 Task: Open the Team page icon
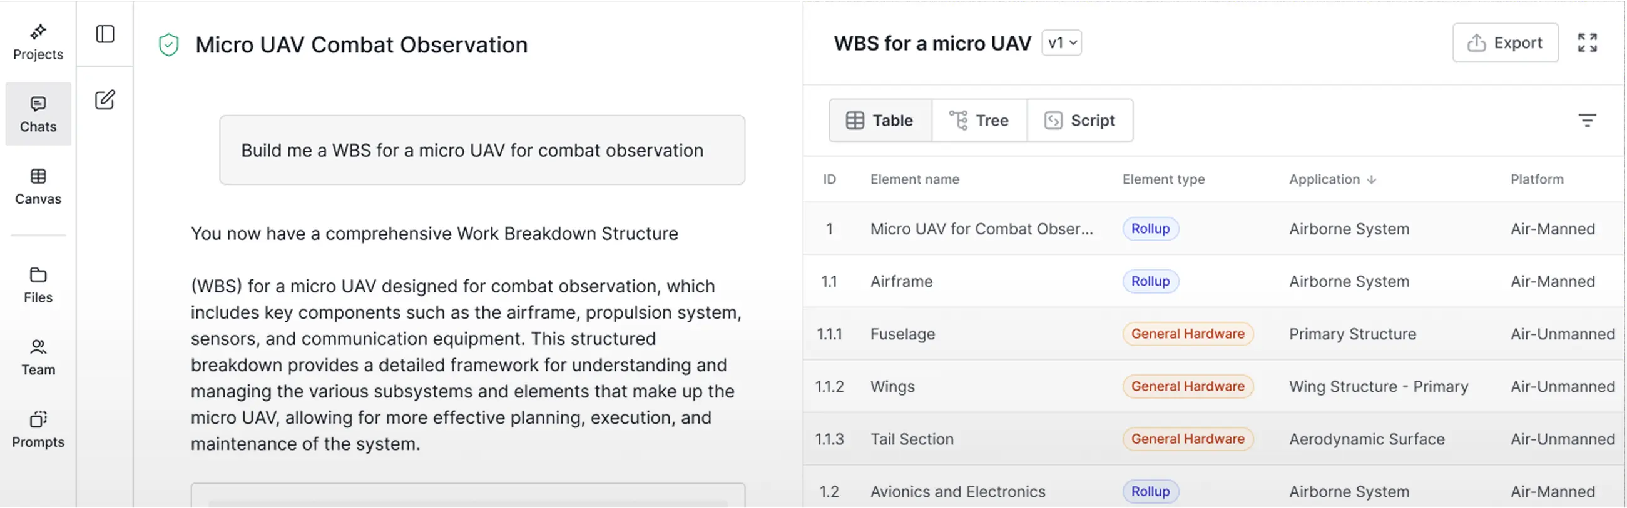(38, 357)
